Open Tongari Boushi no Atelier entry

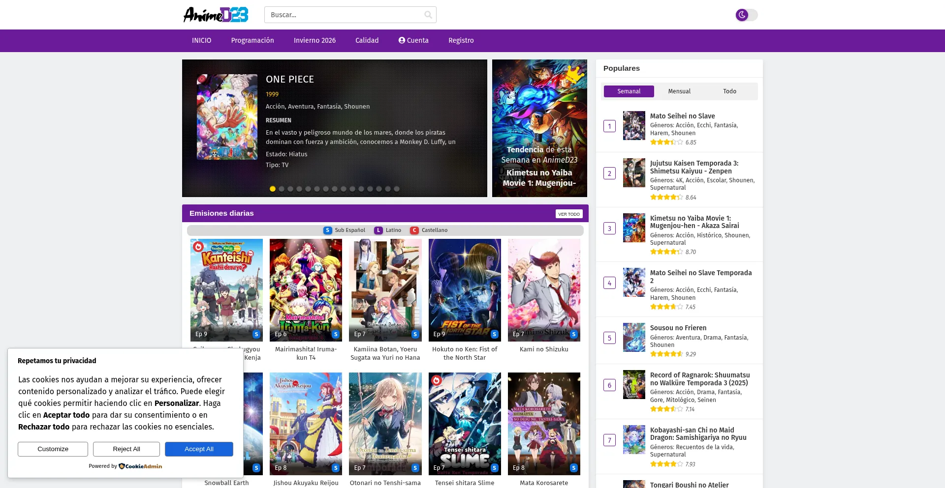[690, 485]
